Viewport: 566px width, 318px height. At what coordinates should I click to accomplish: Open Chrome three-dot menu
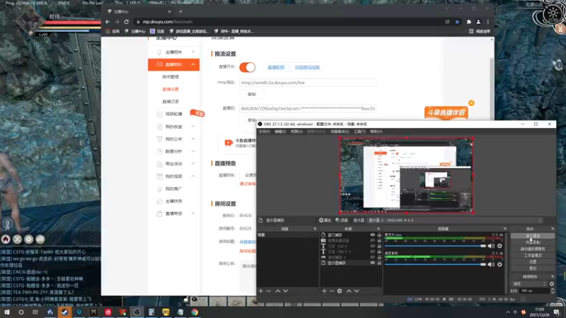click(x=488, y=22)
